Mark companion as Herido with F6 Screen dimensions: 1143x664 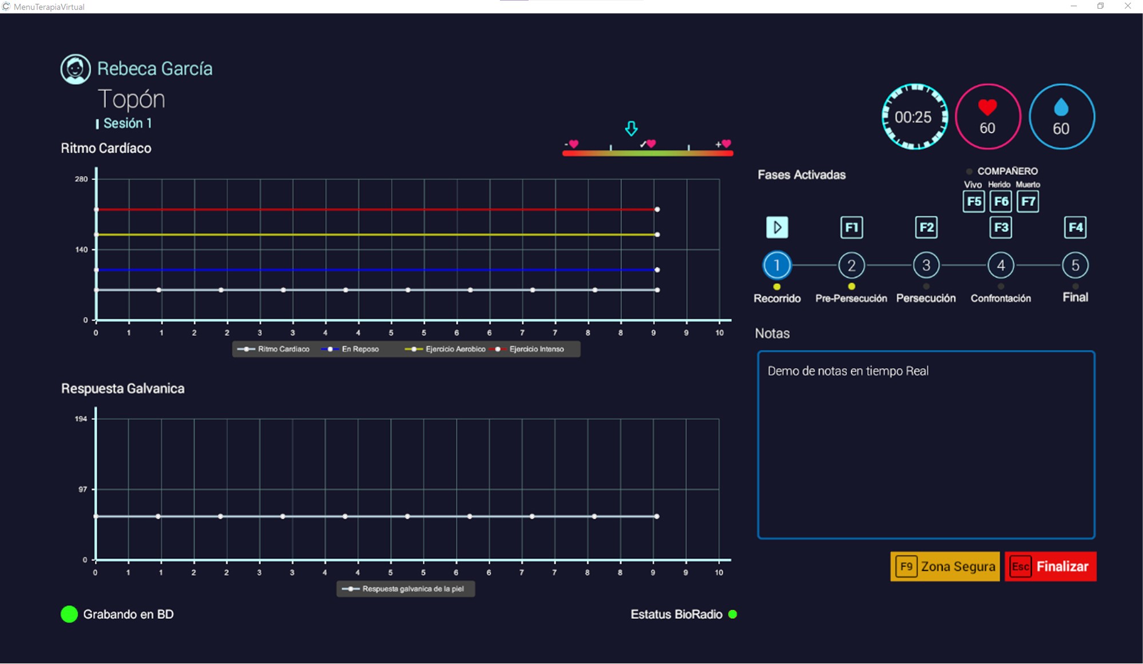click(1001, 201)
